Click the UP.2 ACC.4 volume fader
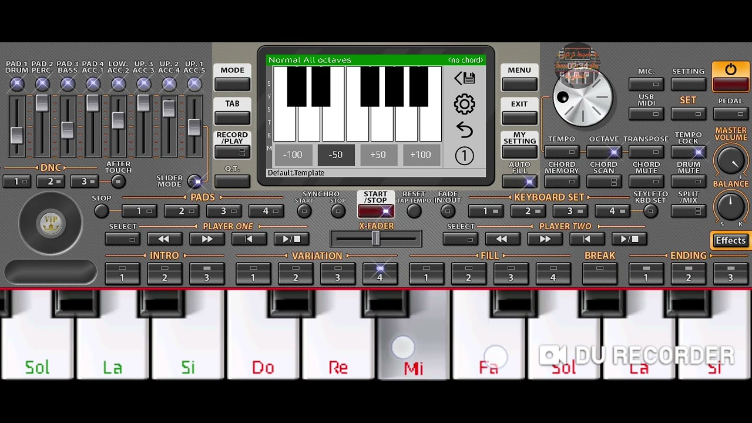This screenshot has width=752, height=423. pyautogui.click(x=169, y=108)
